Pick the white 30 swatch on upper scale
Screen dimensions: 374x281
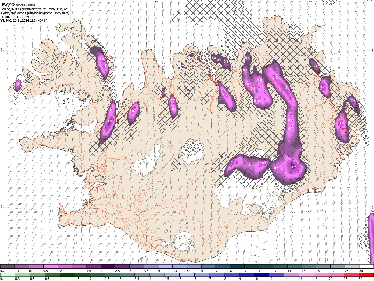click(366, 266)
